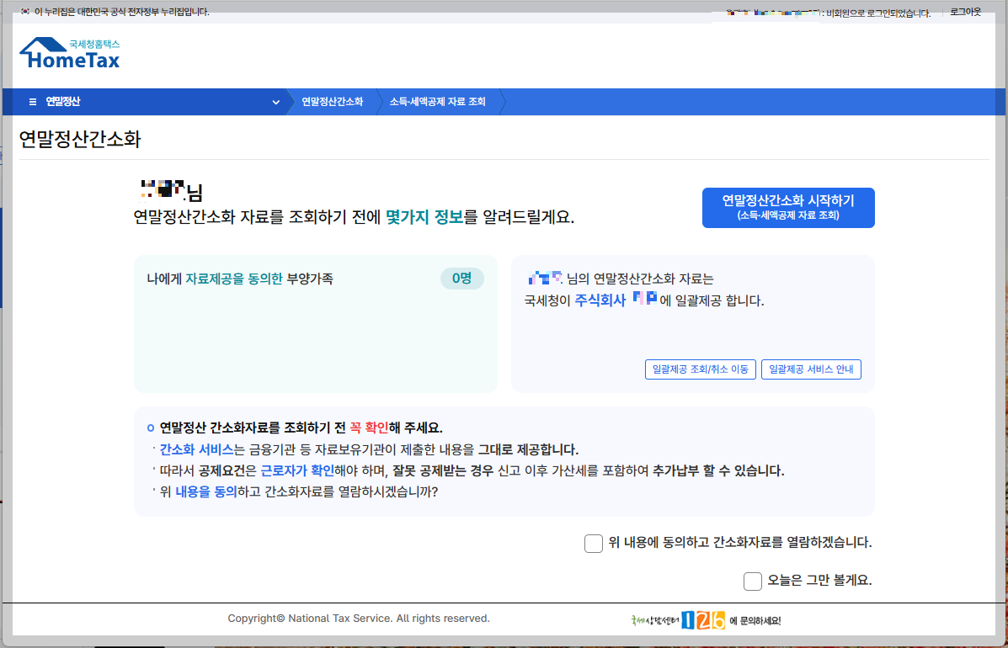Check the 위 내용에 동의하고 간소화자료를 열람하겠습니다 checkbox
Screen dimensions: 1008x648
pyautogui.click(x=594, y=544)
